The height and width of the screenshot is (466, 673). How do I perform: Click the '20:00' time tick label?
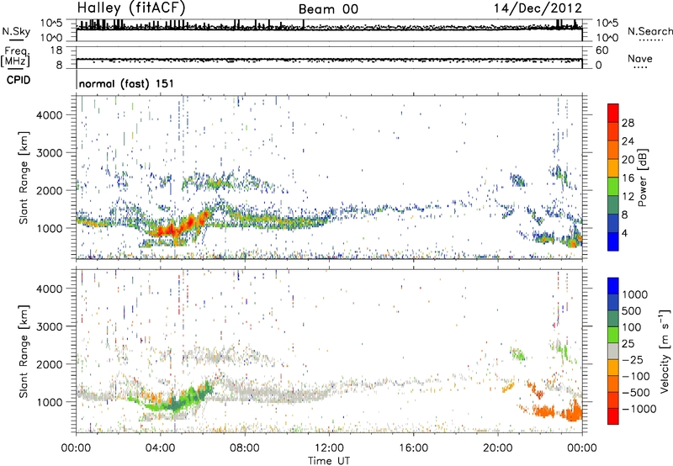tap(497, 448)
